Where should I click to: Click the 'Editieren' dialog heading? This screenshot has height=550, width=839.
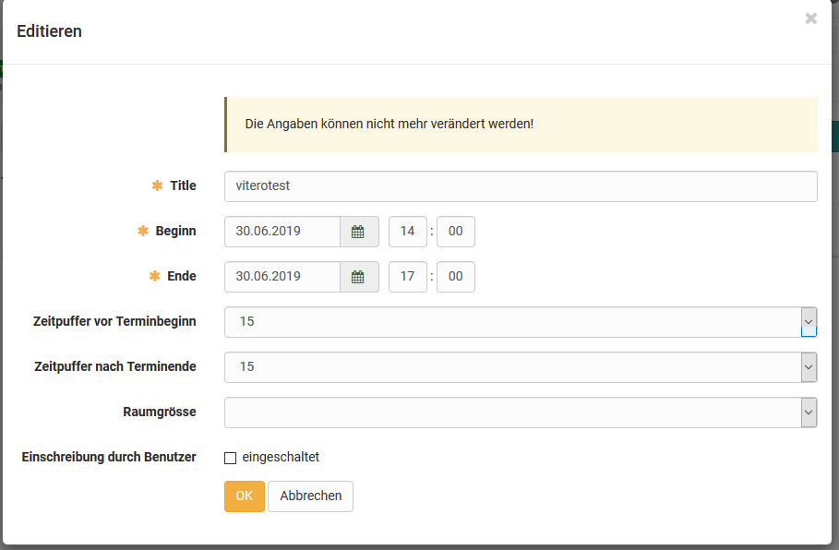50,31
